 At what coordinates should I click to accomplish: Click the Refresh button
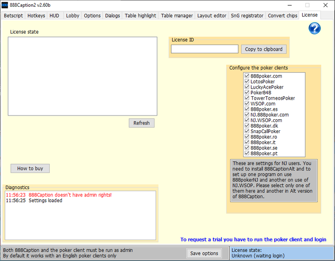(142, 123)
